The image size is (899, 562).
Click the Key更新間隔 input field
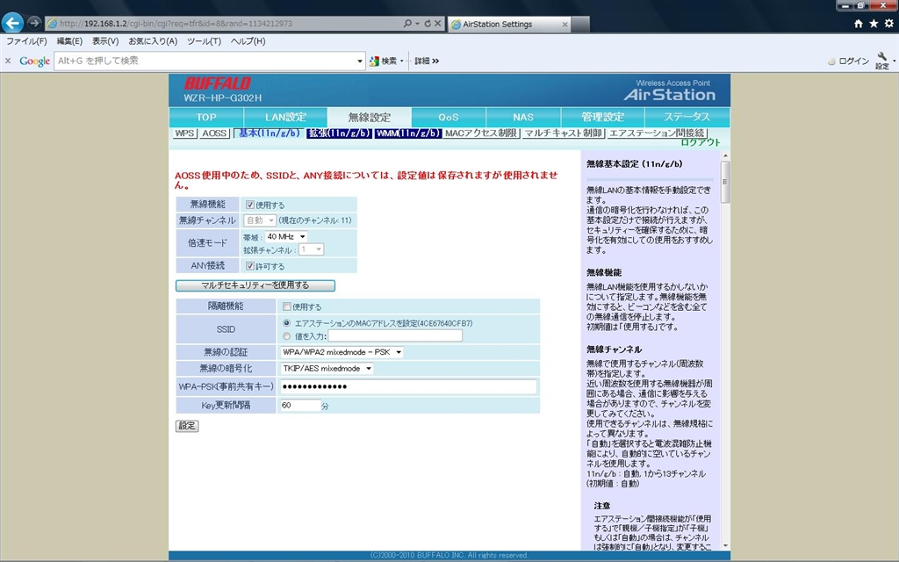click(300, 406)
